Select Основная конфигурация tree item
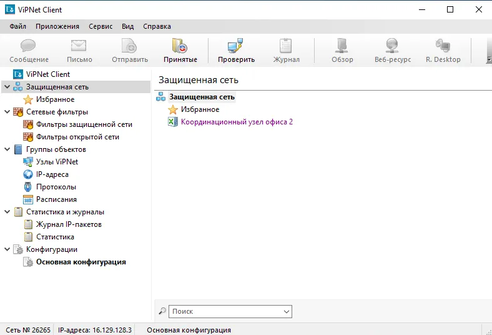 click(x=81, y=262)
